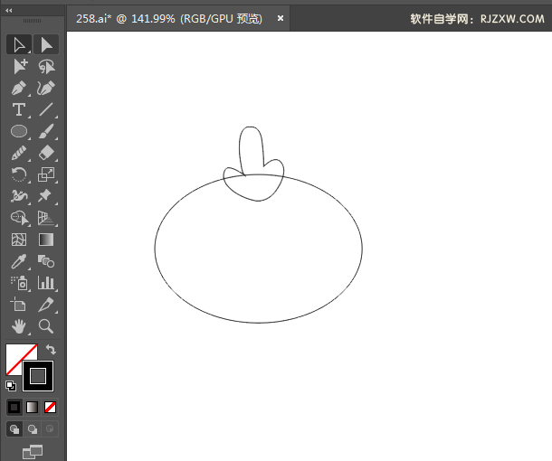Image resolution: width=552 pixels, height=461 pixels.
Task: Set paint to None with red slash button
Action: point(51,407)
